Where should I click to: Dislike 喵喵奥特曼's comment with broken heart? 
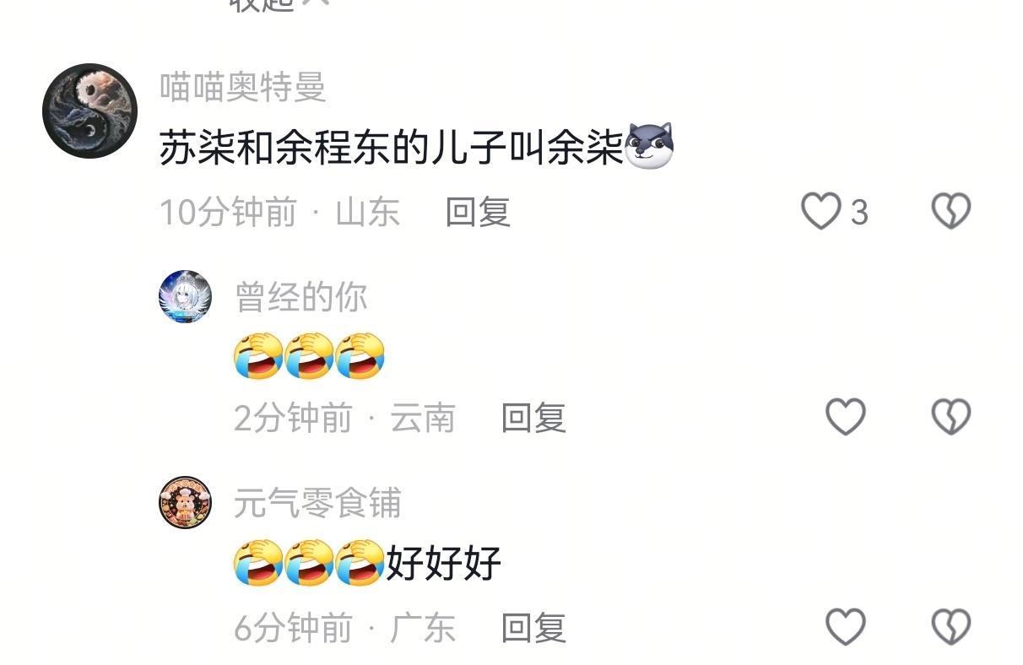(x=951, y=211)
